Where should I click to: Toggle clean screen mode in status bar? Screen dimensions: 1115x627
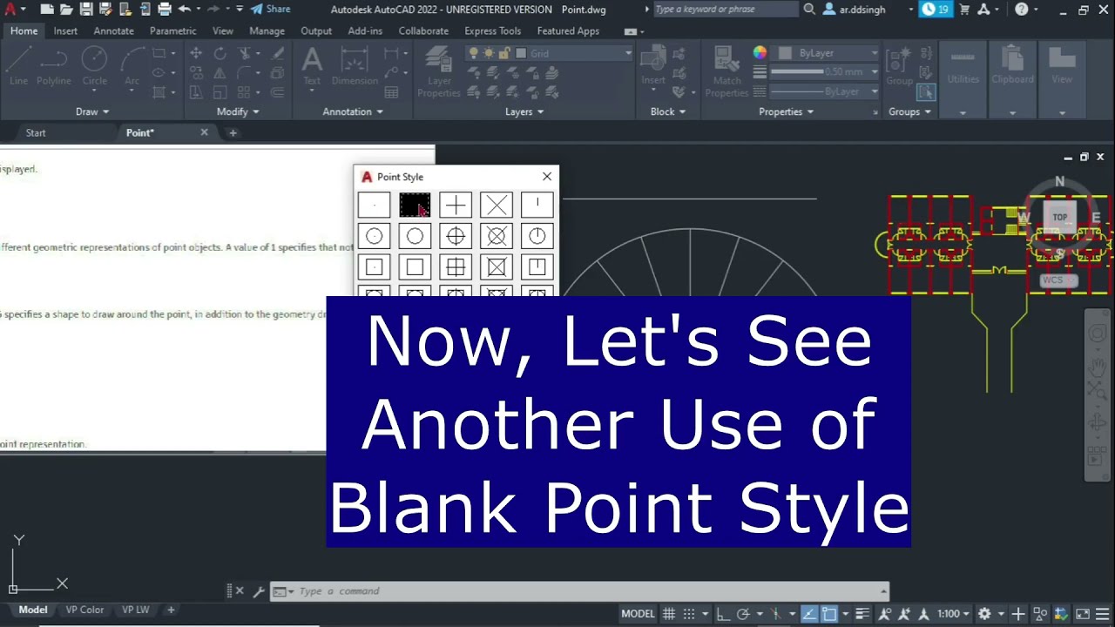coord(1083,614)
